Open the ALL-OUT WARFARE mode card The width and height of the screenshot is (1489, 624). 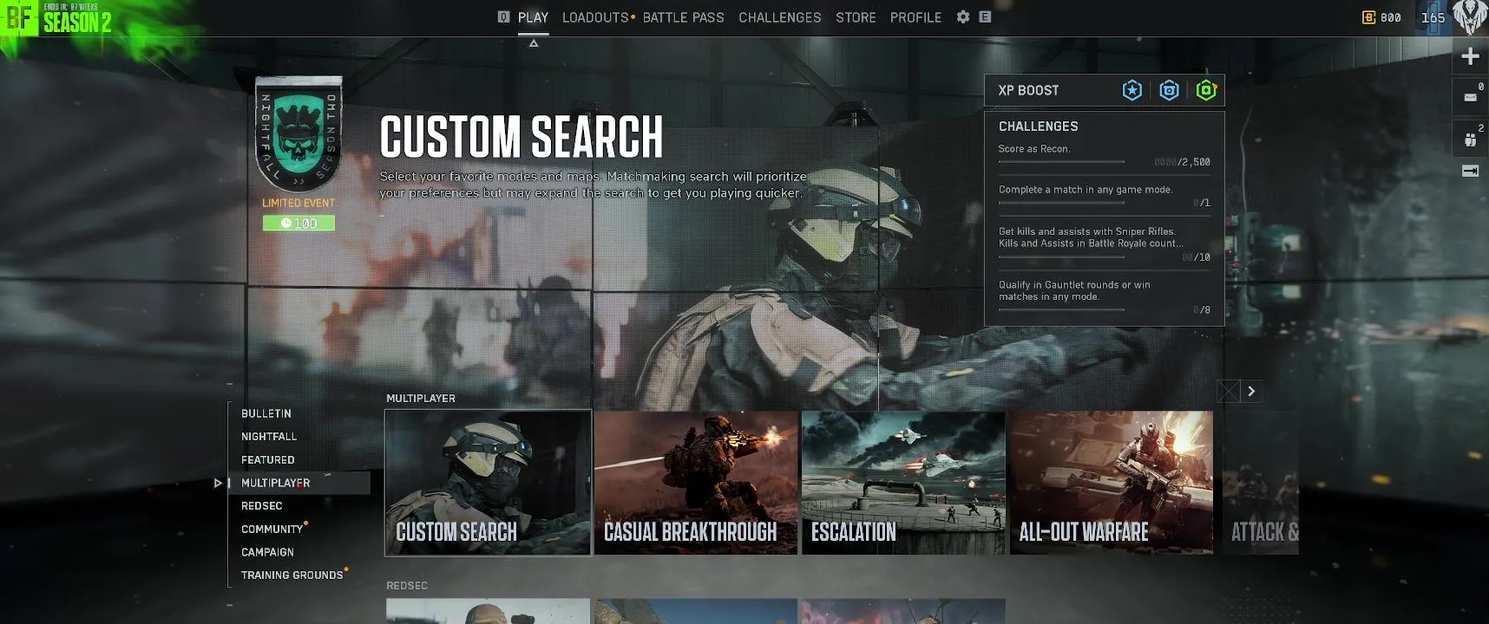click(x=1112, y=483)
